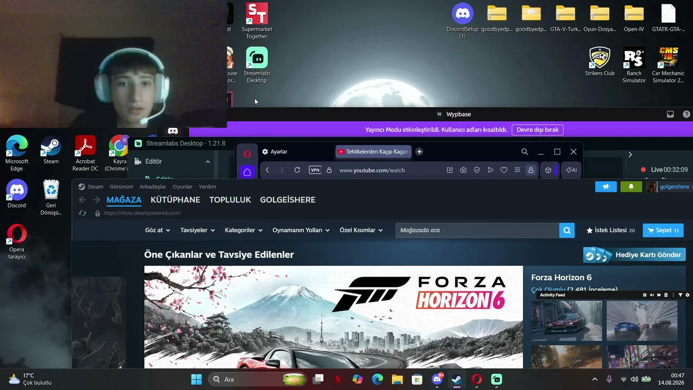The image size is (693, 390).
Task: Click Devre dışı bırak streamer mode button
Action: pyautogui.click(x=538, y=130)
